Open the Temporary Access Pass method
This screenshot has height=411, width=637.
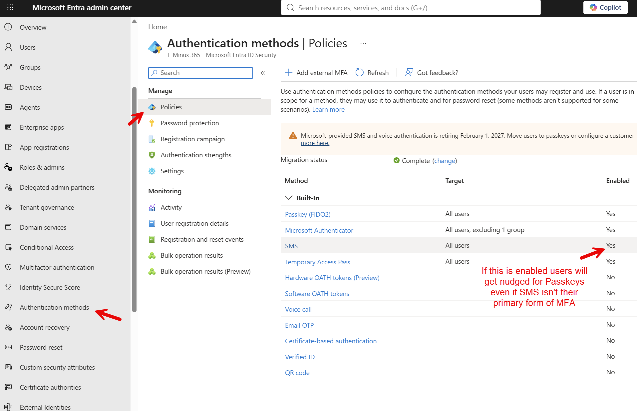click(317, 262)
